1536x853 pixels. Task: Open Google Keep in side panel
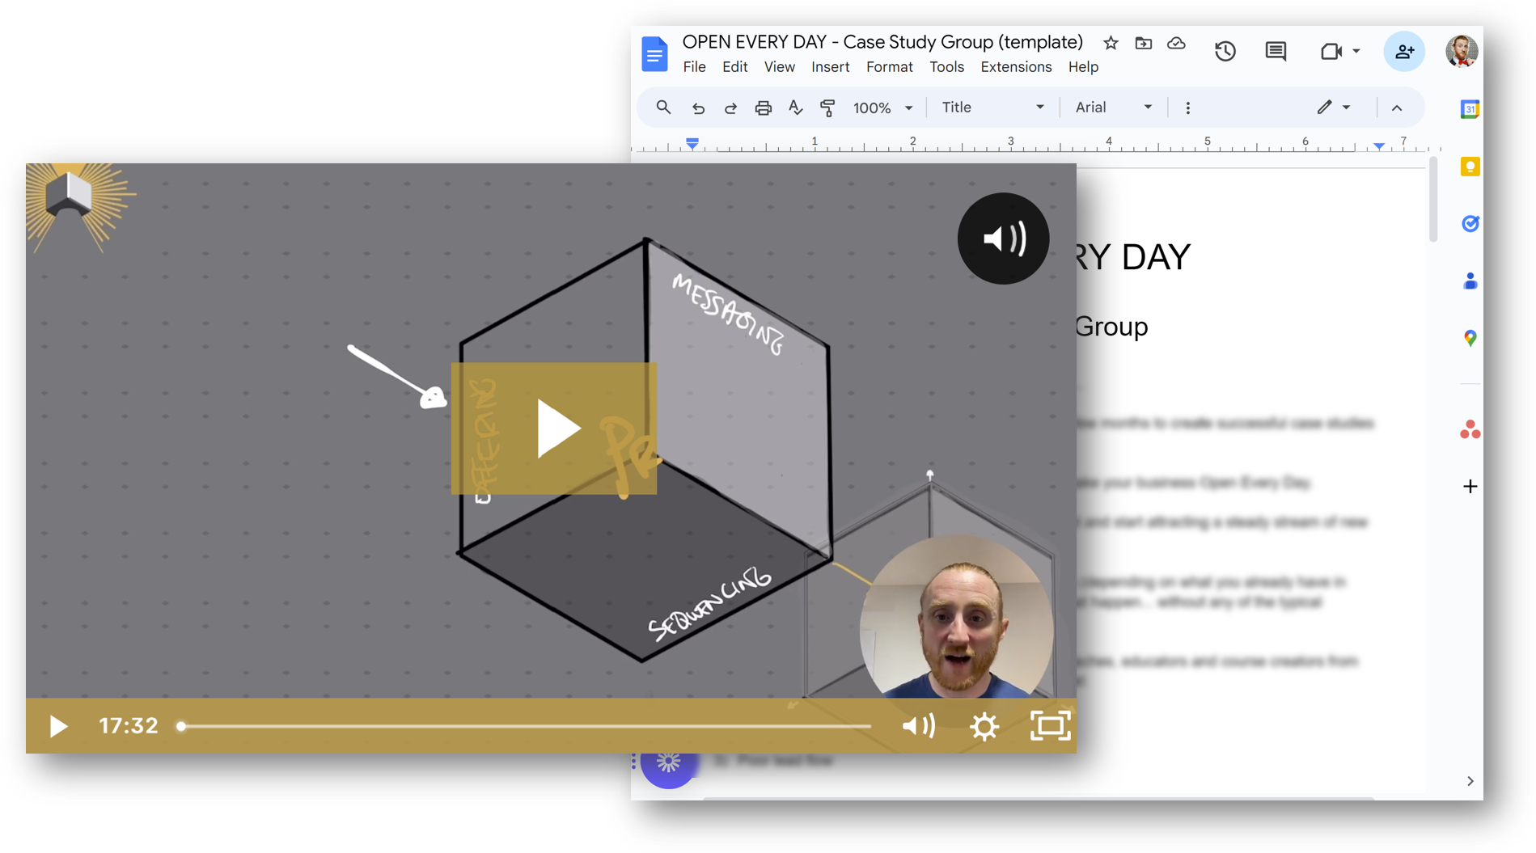click(1470, 167)
